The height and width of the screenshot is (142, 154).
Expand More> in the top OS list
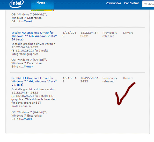[28, 21]
